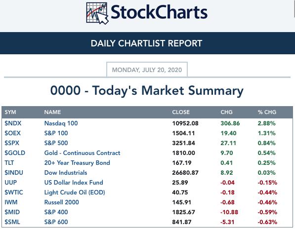This screenshot has height=229, width=295.
Task: Click the StockCharts logo icon
Action: [97, 13]
